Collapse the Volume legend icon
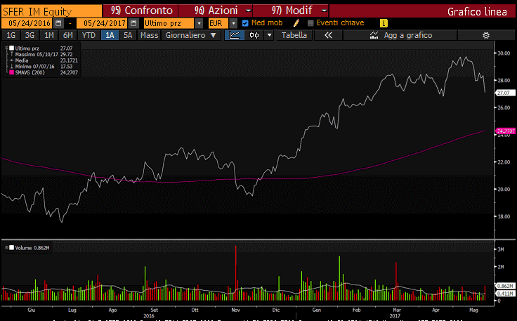Viewport: 517px width, 321px height. (6, 247)
